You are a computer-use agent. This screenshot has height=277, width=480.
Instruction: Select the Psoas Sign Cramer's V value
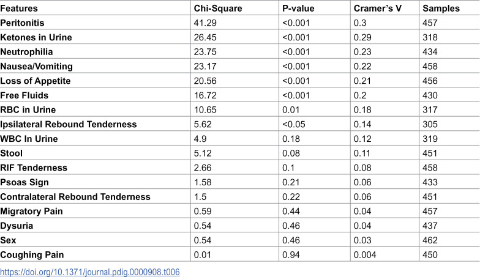click(362, 182)
